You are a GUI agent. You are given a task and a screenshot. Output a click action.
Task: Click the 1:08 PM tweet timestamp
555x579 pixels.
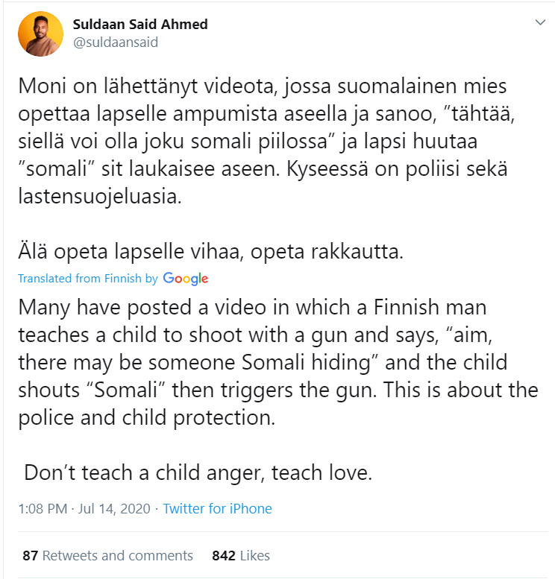click(x=43, y=509)
